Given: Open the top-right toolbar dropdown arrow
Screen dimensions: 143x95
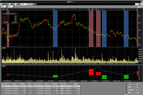Looking at the screenshot, I should pos(140,4).
